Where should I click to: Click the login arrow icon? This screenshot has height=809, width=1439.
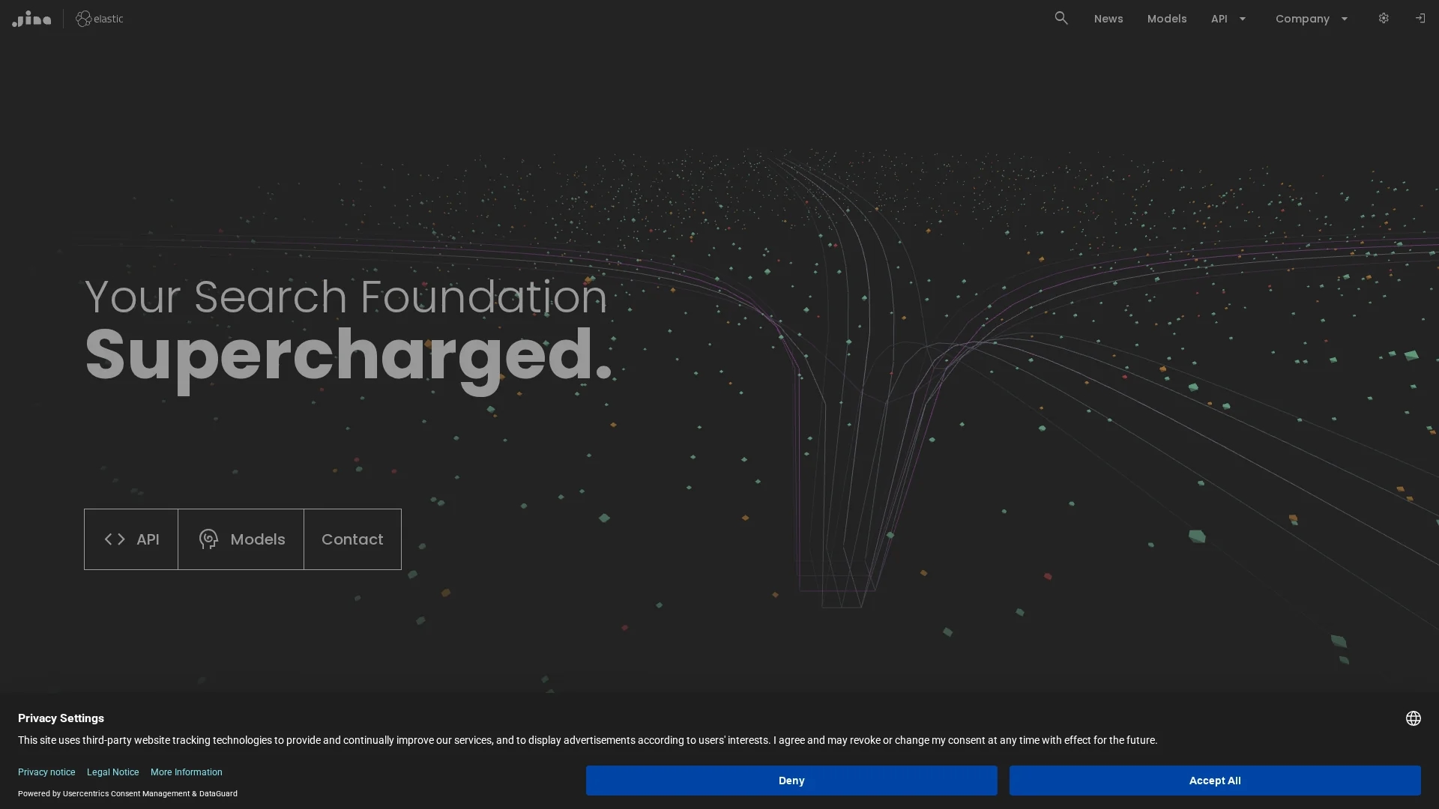(1420, 18)
